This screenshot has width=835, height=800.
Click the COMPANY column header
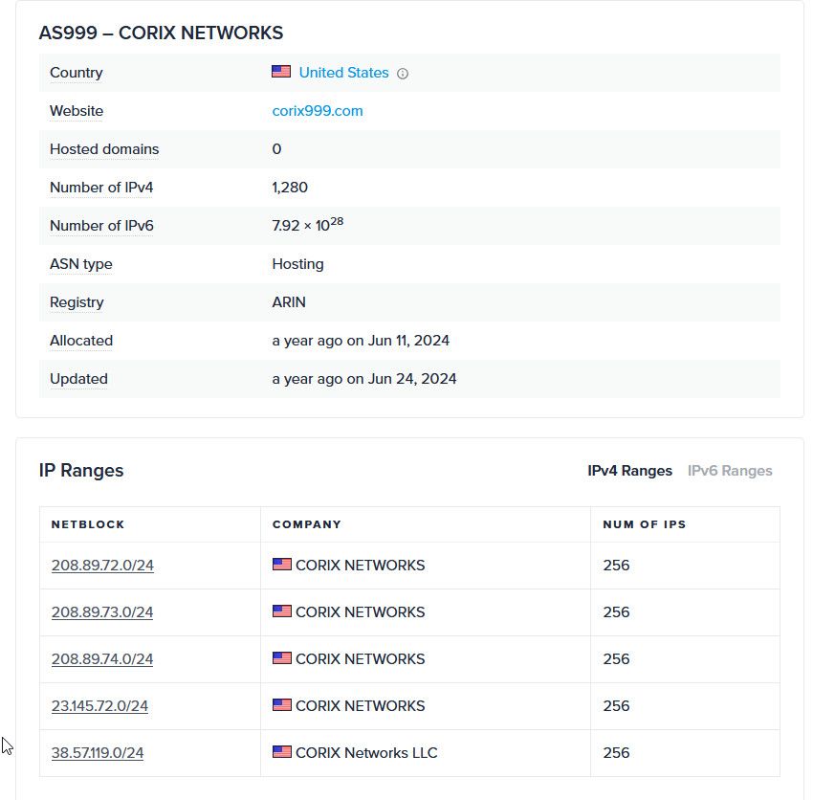(x=307, y=524)
